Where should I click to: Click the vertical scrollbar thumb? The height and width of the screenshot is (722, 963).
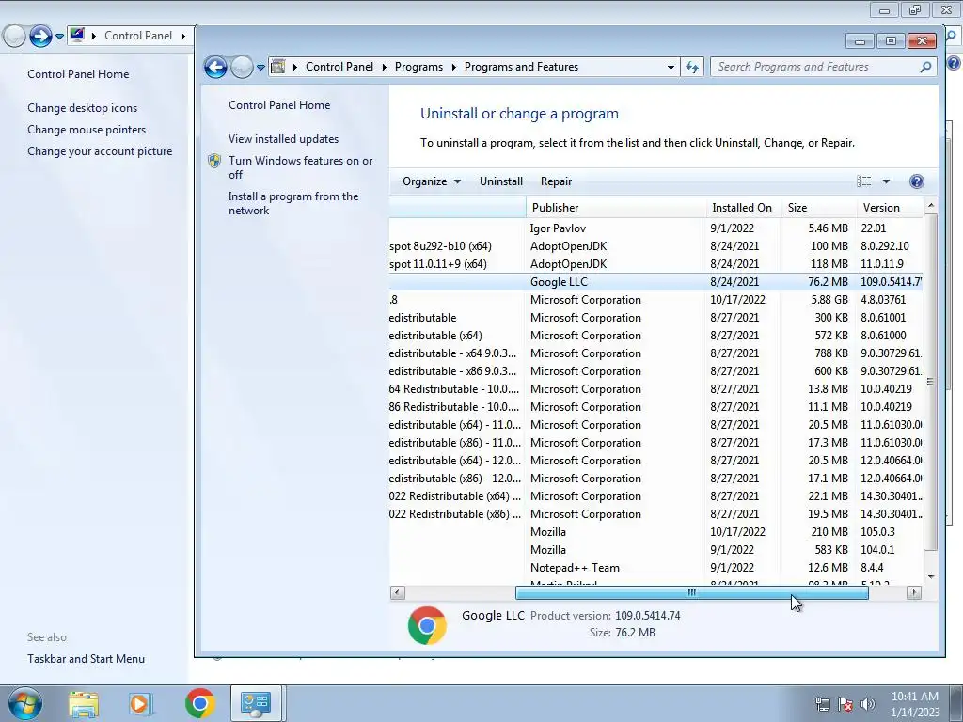click(x=930, y=382)
